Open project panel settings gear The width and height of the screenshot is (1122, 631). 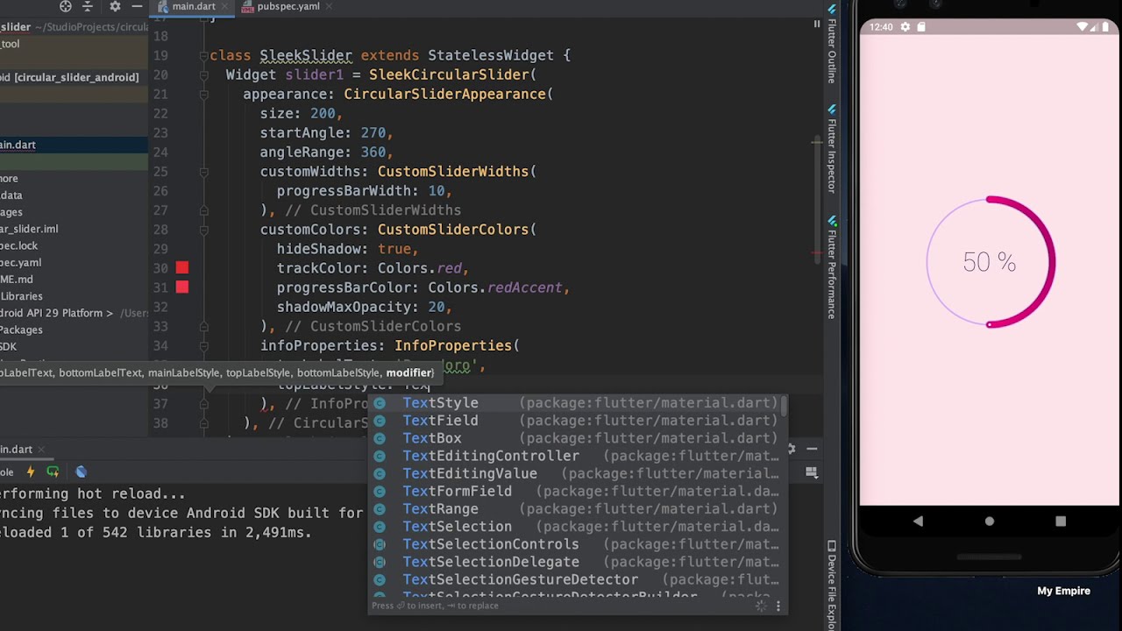[x=115, y=6]
